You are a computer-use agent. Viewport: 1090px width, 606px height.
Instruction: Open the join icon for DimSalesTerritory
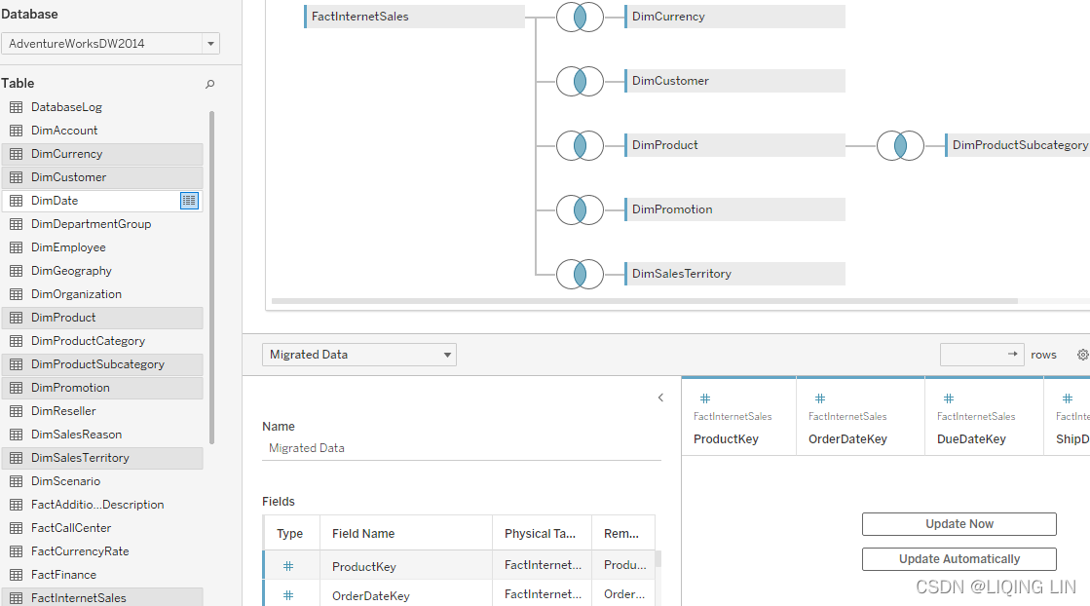[x=580, y=274]
